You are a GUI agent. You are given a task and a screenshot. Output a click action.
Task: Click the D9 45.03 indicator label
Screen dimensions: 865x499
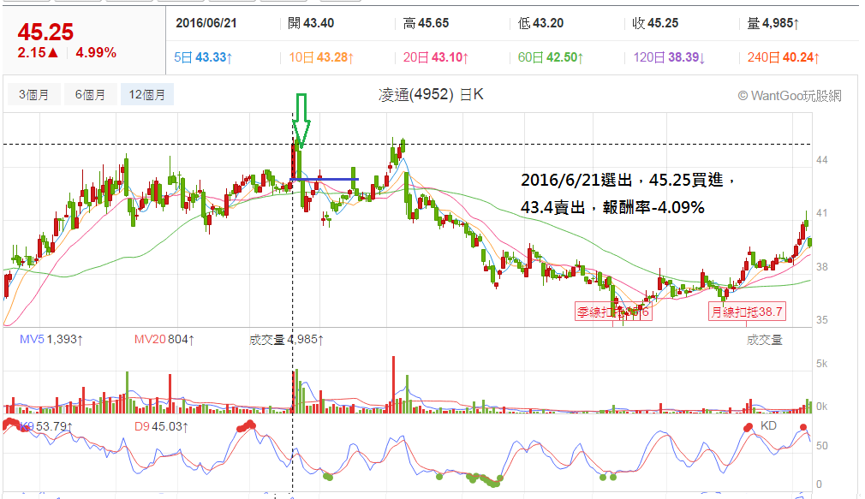point(161,427)
